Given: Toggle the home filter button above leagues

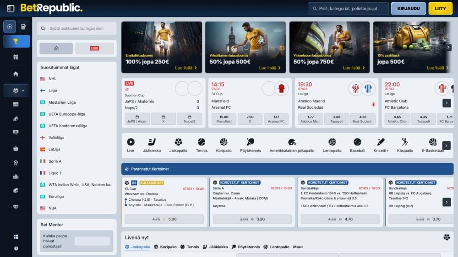Looking at the screenshot, I should (x=56, y=48).
